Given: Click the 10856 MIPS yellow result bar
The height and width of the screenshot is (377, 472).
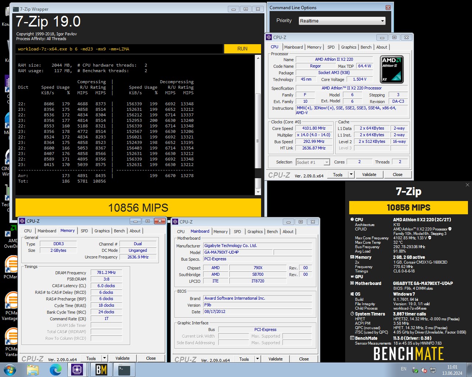Looking at the screenshot, I should [x=138, y=208].
